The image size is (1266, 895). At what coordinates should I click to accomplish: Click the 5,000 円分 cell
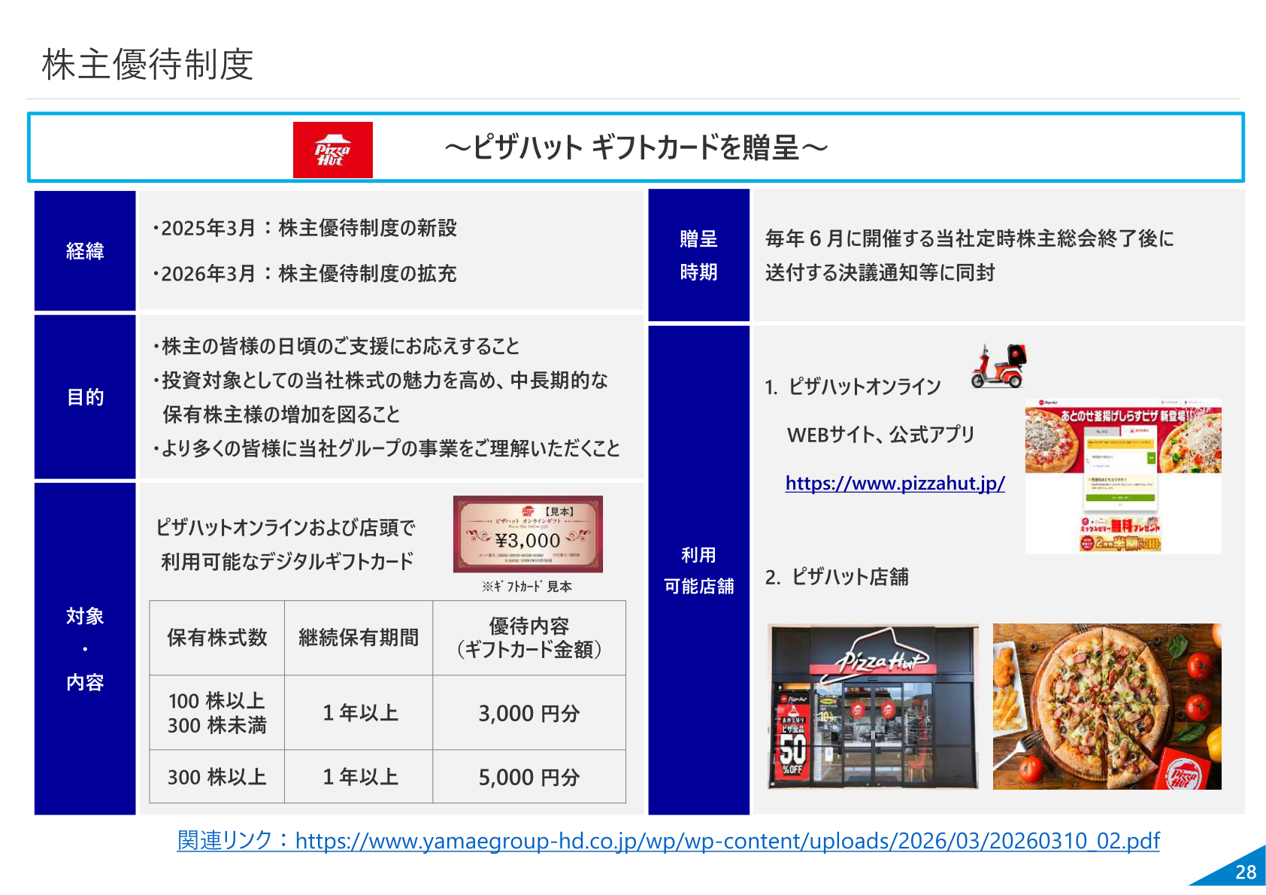tap(529, 777)
